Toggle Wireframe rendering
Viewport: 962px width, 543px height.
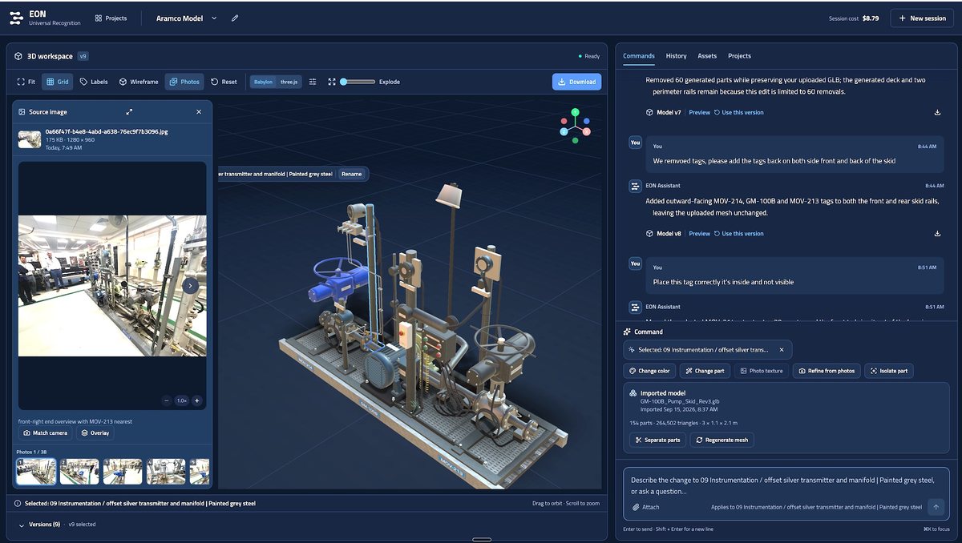coord(139,82)
